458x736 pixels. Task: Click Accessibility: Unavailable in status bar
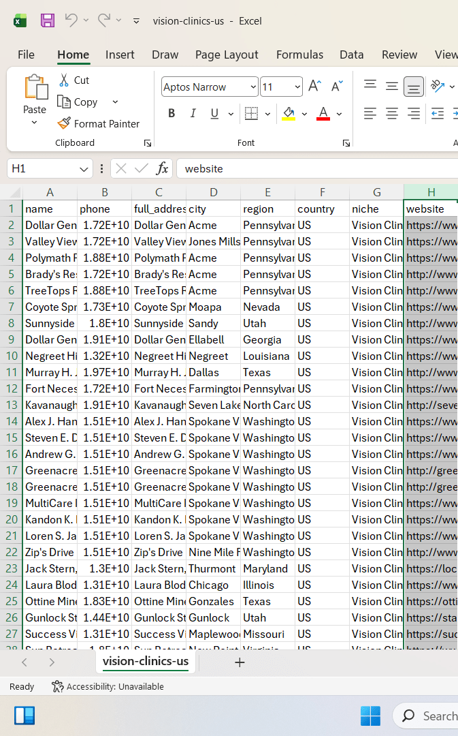pos(108,687)
